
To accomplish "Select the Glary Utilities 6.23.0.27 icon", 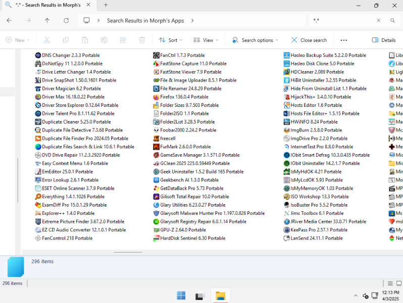I will 156,205.
